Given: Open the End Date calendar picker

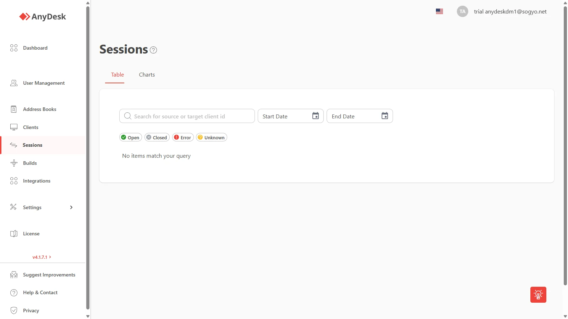Looking at the screenshot, I should pyautogui.click(x=385, y=116).
